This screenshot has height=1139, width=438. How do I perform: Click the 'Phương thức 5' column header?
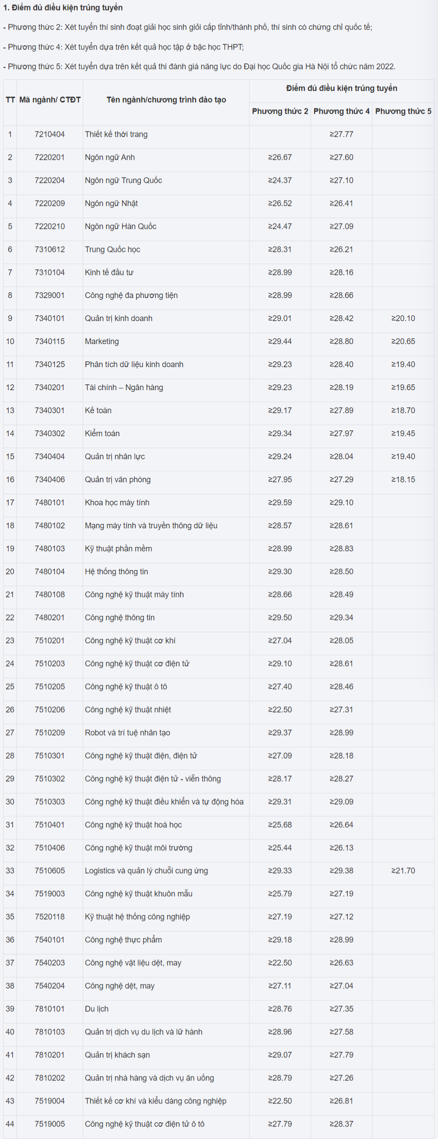[403, 111]
